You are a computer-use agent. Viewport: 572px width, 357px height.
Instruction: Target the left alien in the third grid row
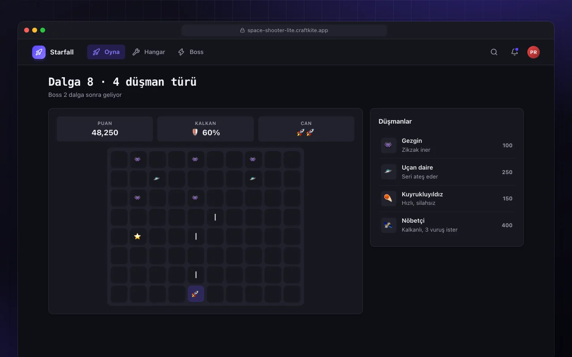[138, 198]
